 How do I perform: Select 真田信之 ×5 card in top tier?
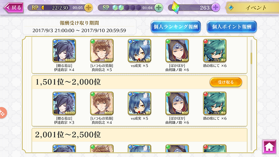[x=102, y=50]
